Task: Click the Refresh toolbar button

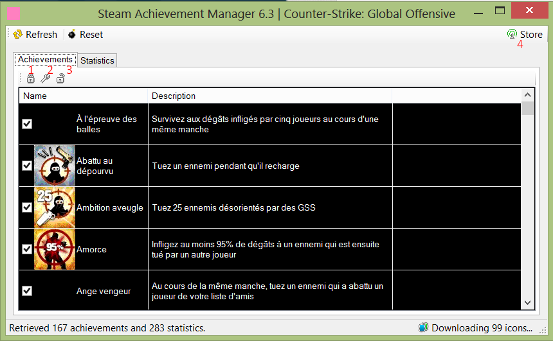Action: tap(35, 35)
